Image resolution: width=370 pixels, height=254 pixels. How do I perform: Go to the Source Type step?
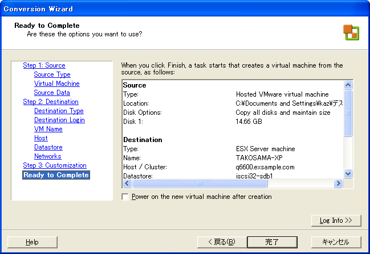52,74
